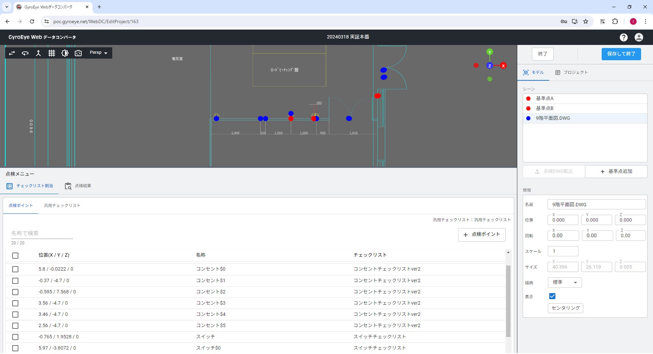Click the table vertical scrollbar thumb
The width and height of the screenshot is (653, 354).
pyautogui.click(x=508, y=301)
